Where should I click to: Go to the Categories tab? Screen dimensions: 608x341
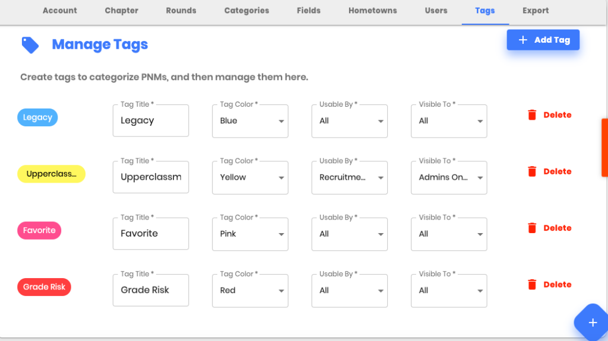[x=246, y=11]
